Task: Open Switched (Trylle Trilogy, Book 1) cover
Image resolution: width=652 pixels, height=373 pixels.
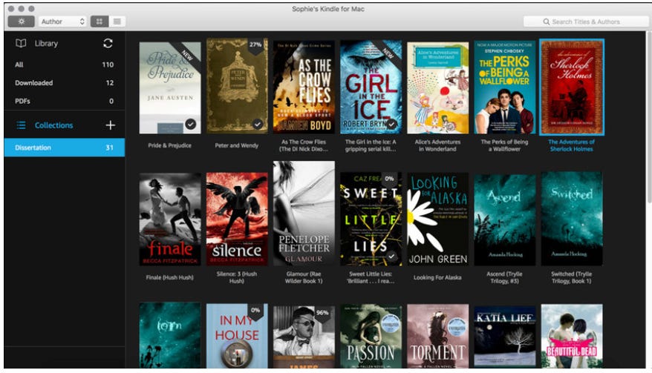Action: (x=572, y=219)
